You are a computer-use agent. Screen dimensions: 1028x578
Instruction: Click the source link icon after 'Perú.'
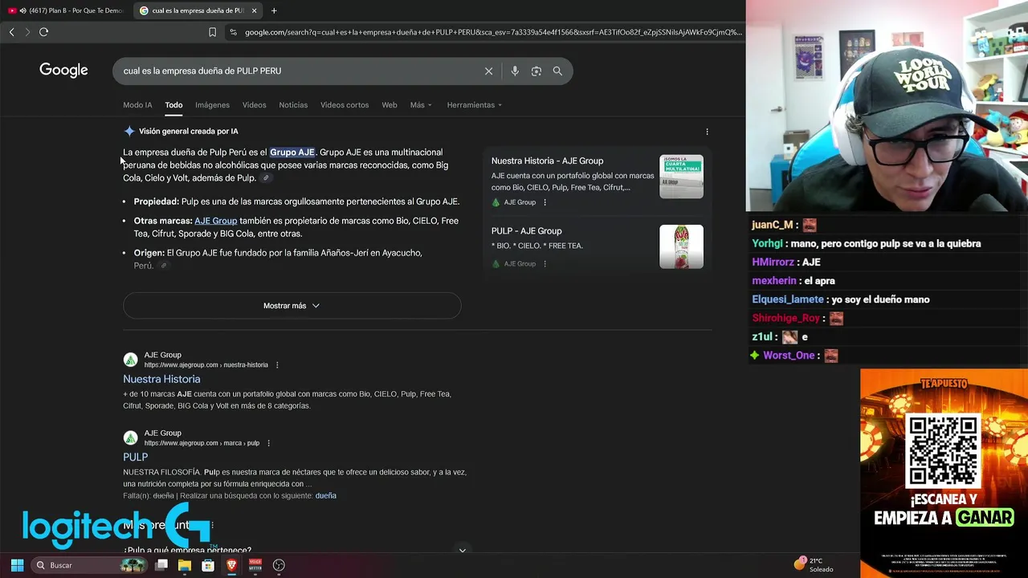tap(163, 266)
